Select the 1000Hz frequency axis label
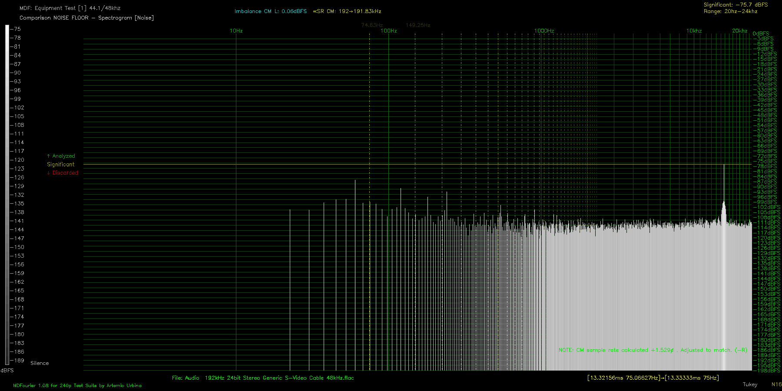782x391 pixels. tap(544, 31)
